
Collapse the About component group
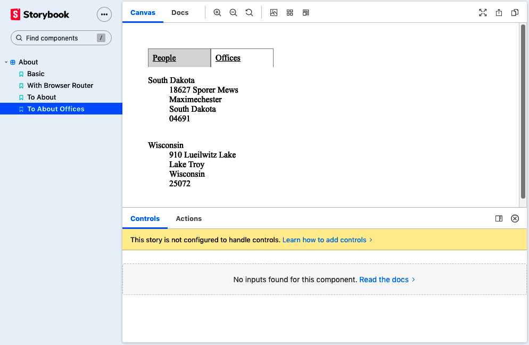[6, 62]
